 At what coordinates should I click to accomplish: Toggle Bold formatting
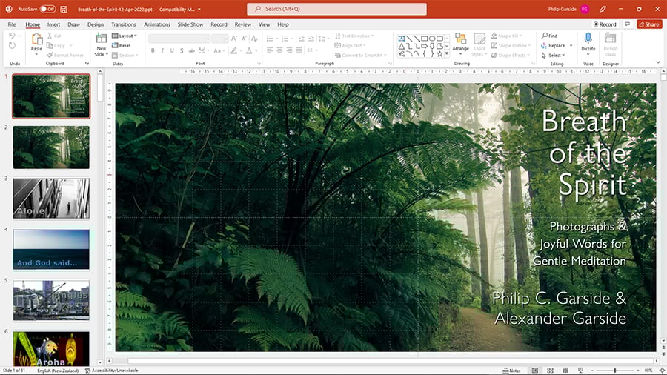pyautogui.click(x=153, y=50)
